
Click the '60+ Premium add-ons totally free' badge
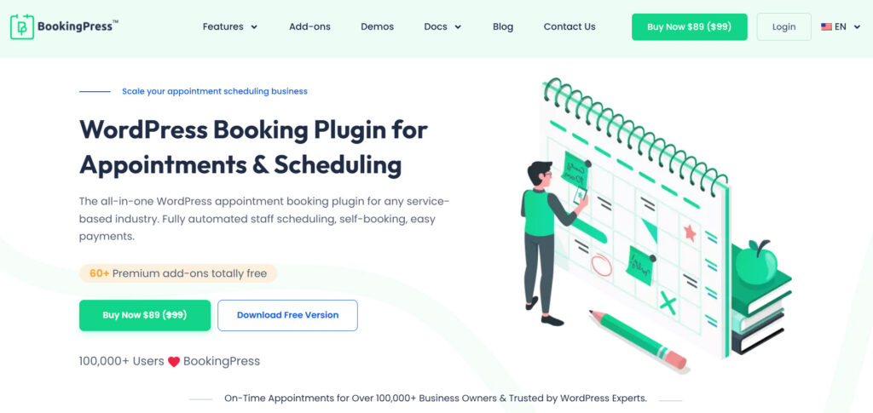(178, 273)
